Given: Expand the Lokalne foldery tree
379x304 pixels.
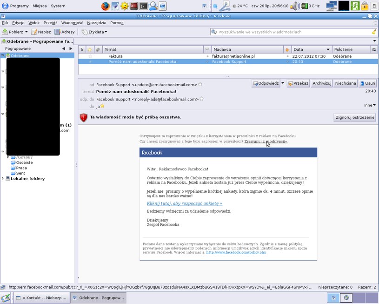Looking at the screenshot, I should point(3,178).
